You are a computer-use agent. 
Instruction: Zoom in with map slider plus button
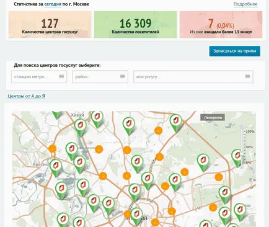click(242, 127)
